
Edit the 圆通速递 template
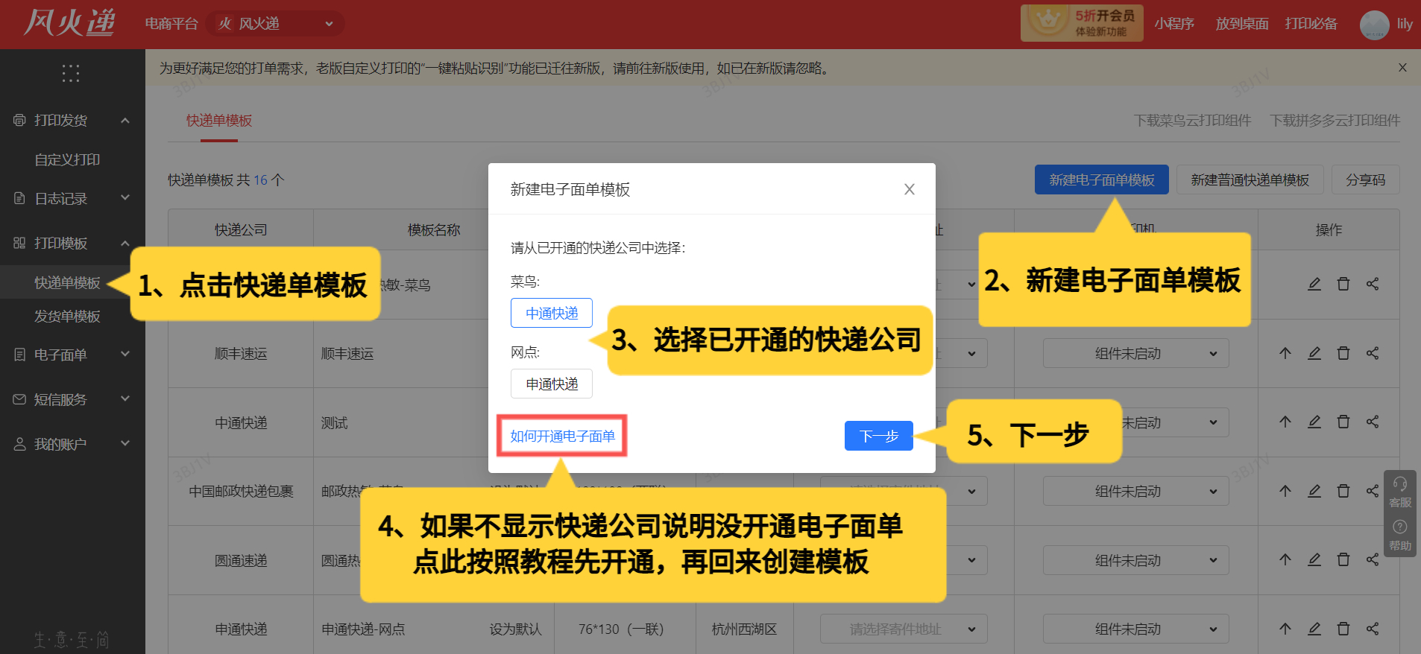pyautogui.click(x=1314, y=559)
